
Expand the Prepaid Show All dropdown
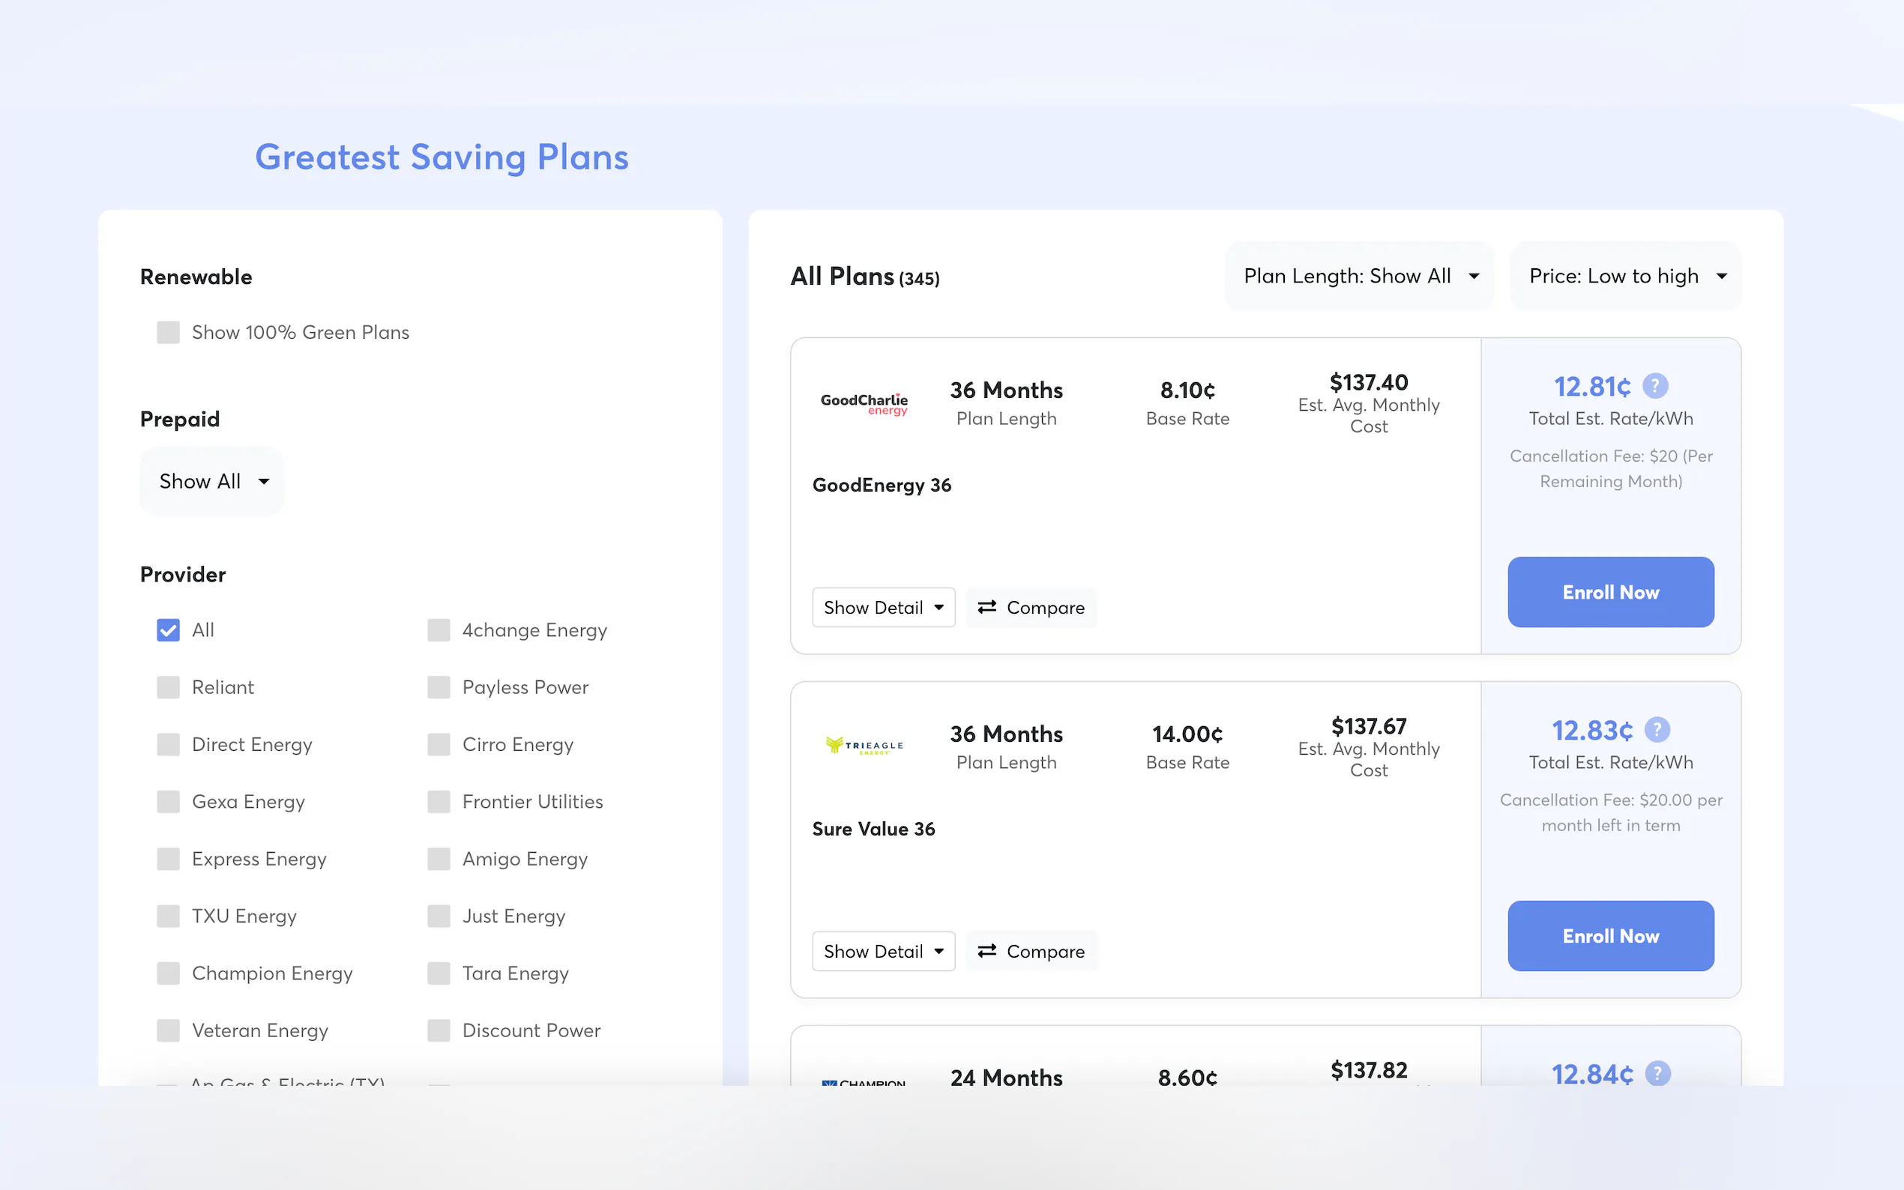pos(213,481)
